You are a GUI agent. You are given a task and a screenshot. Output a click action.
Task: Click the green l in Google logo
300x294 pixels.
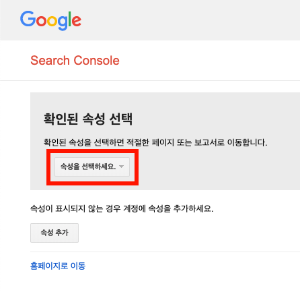pos(70,19)
